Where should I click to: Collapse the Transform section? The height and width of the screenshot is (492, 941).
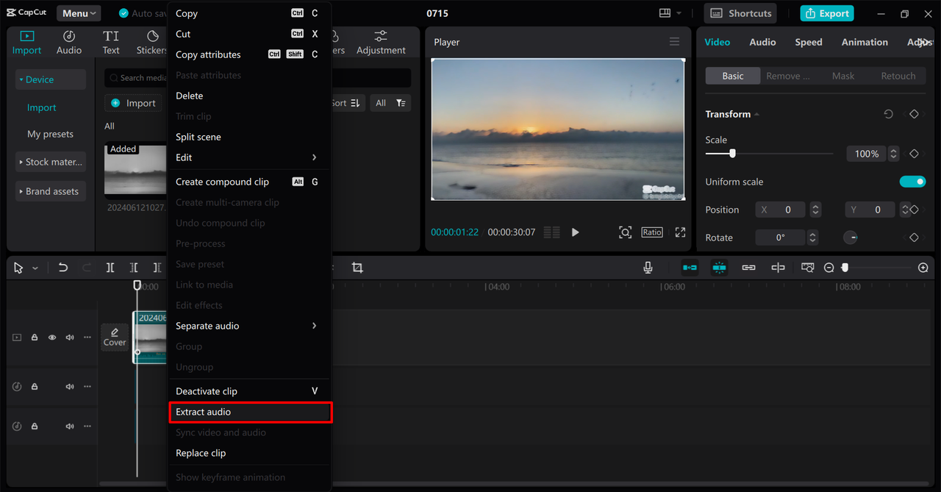pos(756,115)
